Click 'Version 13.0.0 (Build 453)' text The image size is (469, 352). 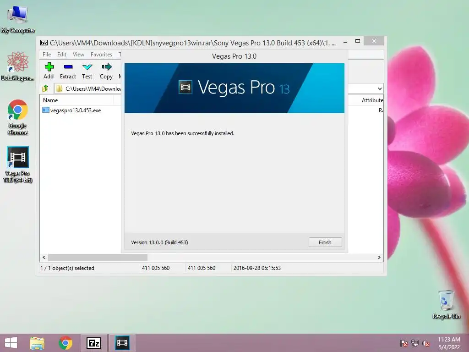tap(159, 242)
